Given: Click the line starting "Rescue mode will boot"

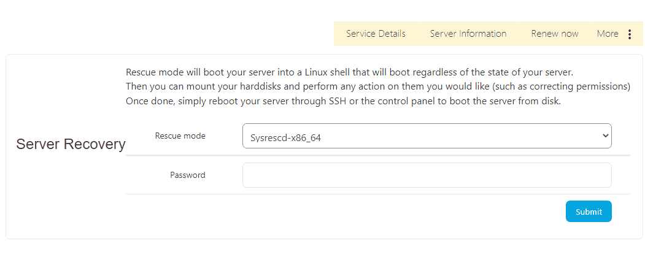Looking at the screenshot, I should [x=349, y=72].
